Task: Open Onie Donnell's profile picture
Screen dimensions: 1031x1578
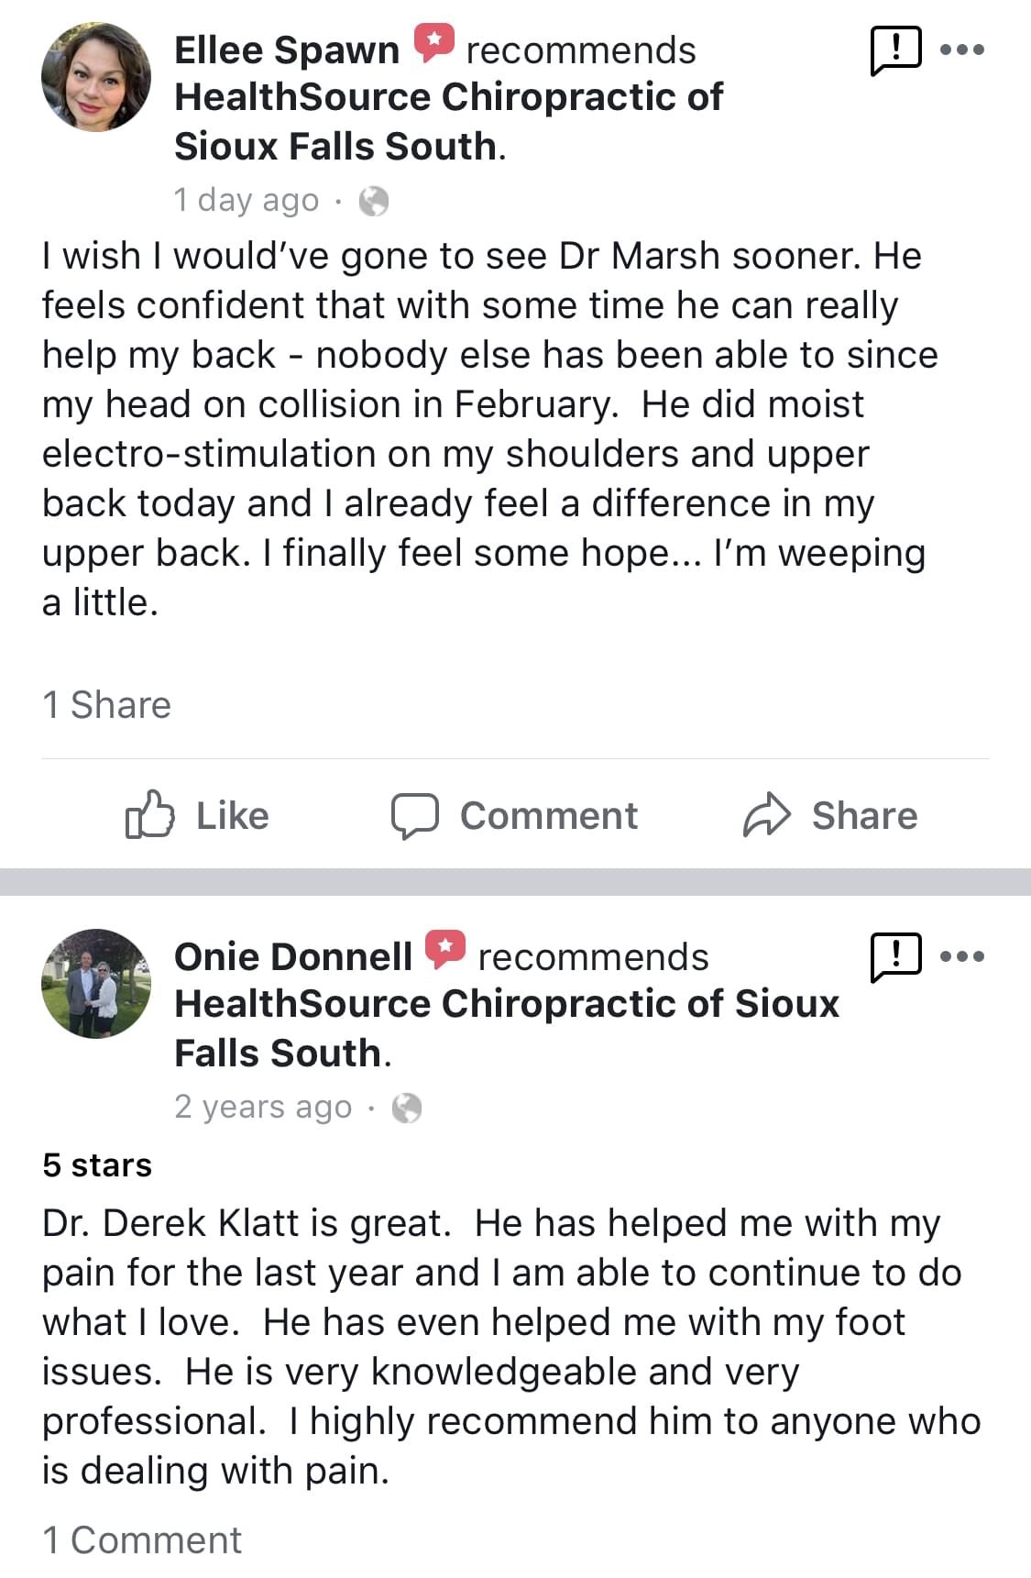Action: tap(96, 983)
